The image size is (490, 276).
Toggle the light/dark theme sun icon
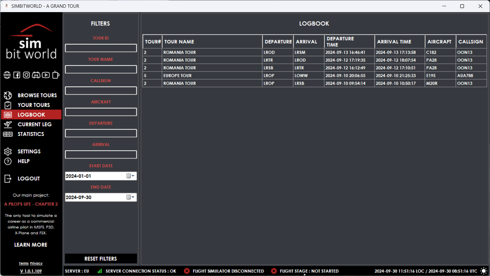[x=483, y=271]
